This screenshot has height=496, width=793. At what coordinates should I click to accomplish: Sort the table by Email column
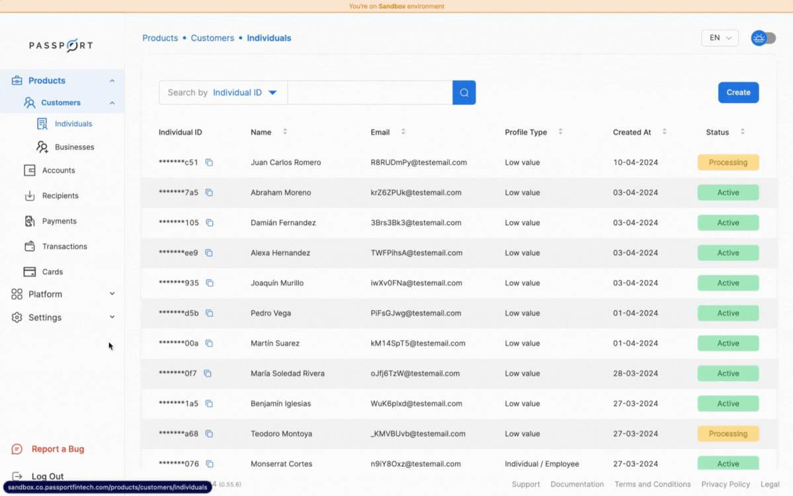tap(403, 132)
